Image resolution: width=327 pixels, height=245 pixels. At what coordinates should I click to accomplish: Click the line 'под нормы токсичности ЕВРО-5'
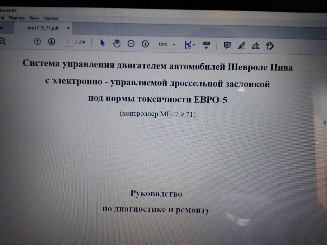[x=158, y=99]
